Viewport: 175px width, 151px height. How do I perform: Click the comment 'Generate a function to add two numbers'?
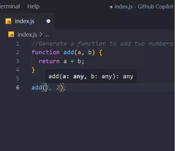coord(102,43)
